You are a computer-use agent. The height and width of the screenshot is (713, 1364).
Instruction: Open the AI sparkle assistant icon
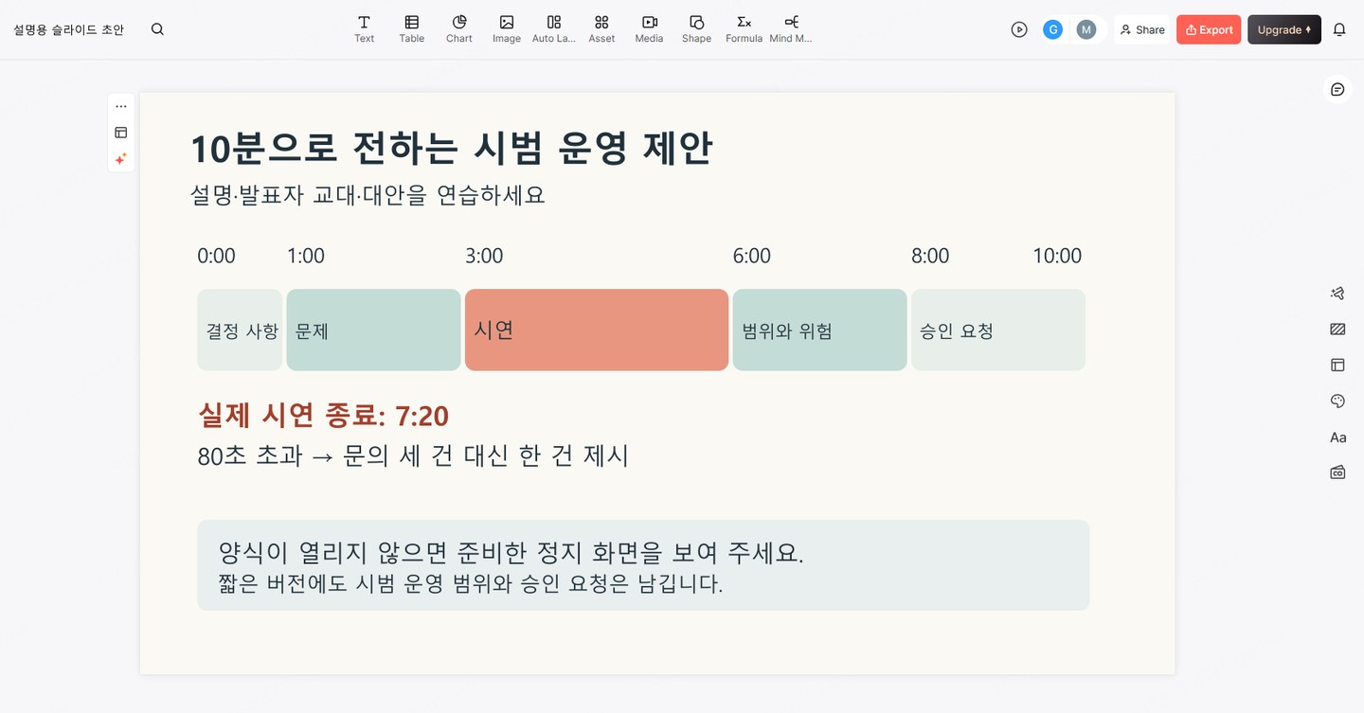click(x=121, y=159)
